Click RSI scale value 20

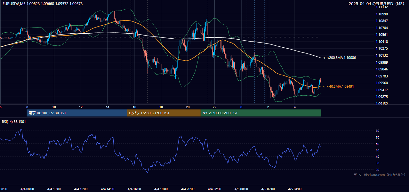pyautogui.click(x=378, y=170)
